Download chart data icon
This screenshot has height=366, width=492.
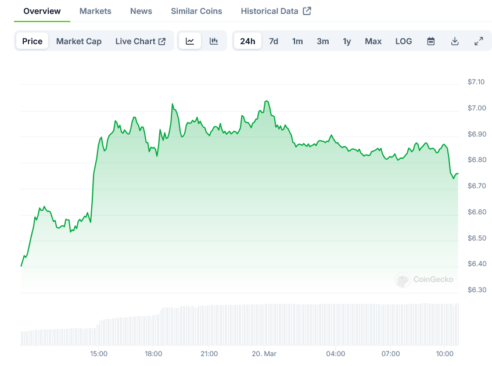[x=455, y=41]
